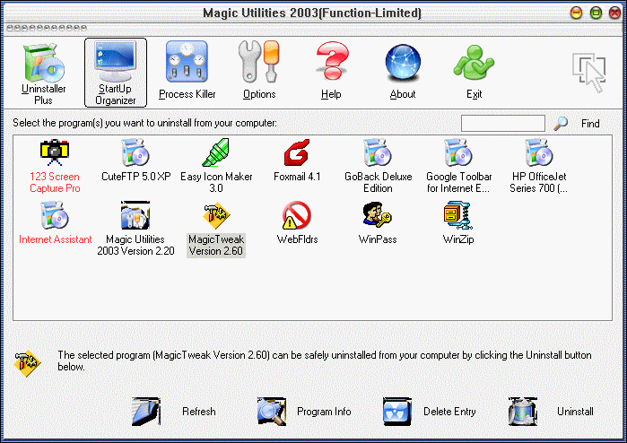Open the Options wrench and screwdriver
This screenshot has height=443, width=627.
tap(259, 71)
